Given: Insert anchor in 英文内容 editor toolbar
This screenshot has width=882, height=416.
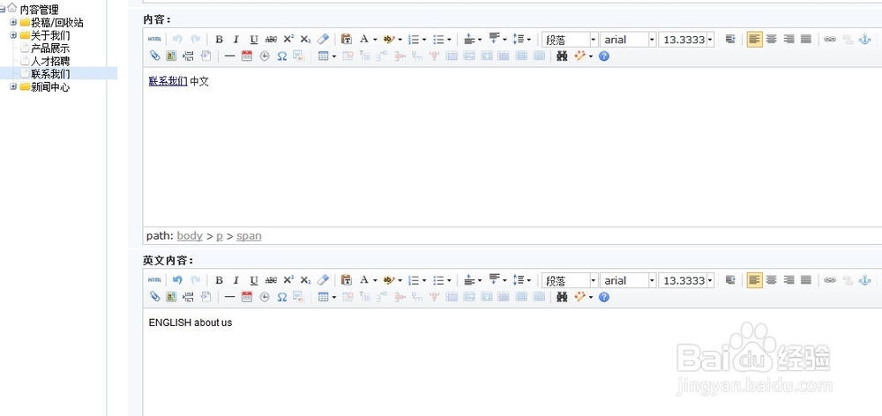Looking at the screenshot, I should pyautogui.click(x=864, y=280).
